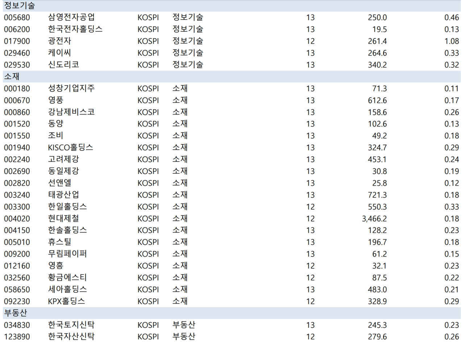Screen dimensions: 464x342
Task: Select company name 강남제비스코
Action: (x=71, y=112)
